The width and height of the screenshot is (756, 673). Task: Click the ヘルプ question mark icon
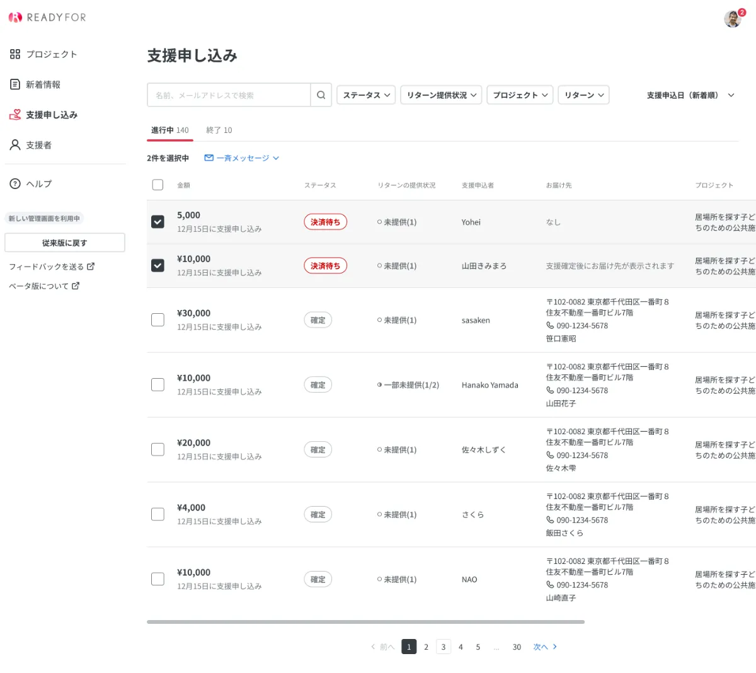tap(14, 183)
